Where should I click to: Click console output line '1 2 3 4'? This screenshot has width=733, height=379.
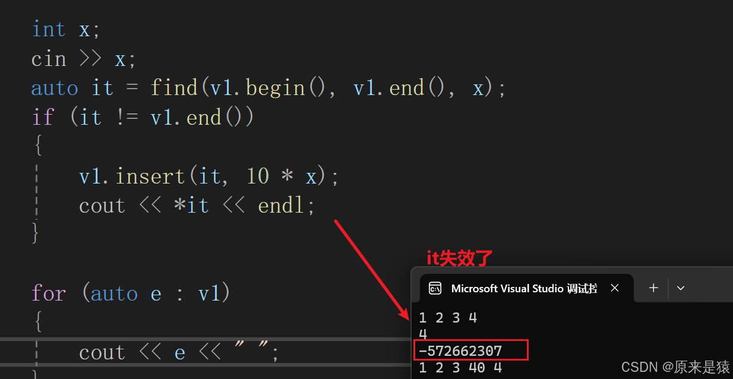448,318
